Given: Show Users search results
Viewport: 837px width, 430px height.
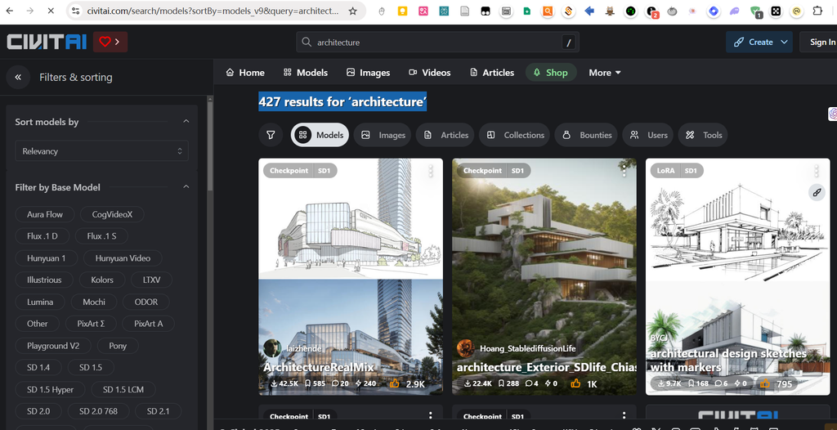Looking at the screenshot, I should click(x=648, y=135).
